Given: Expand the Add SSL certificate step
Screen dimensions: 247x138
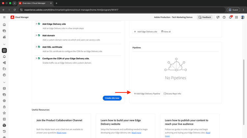Looking at the screenshot, I should pyautogui.click(x=36, y=47).
